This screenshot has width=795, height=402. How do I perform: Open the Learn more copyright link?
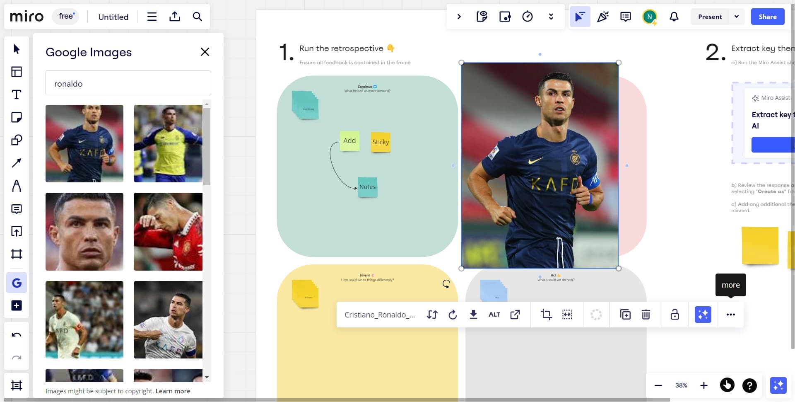[173, 391]
